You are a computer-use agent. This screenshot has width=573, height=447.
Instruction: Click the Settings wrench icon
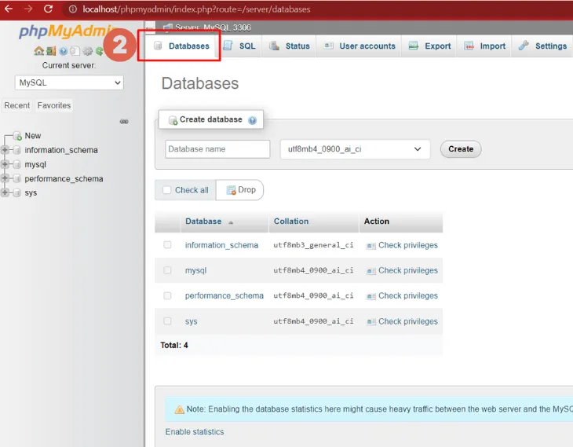524,46
